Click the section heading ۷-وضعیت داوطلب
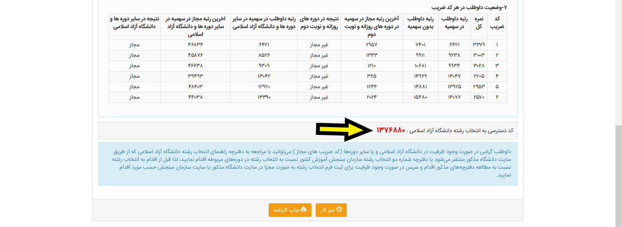Viewport: 622px width, 227px height. coord(469,7)
